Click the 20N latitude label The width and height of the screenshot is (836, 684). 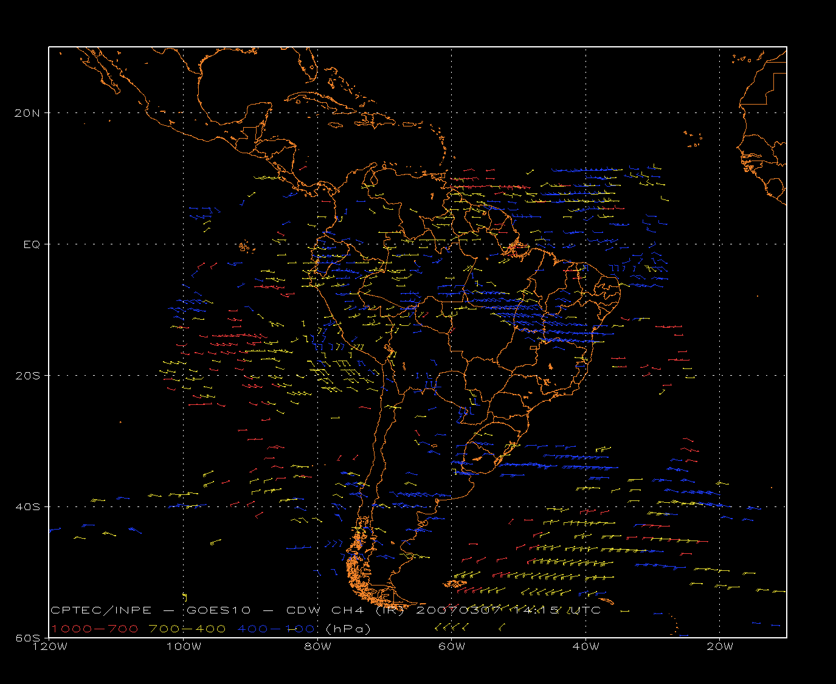click(27, 113)
